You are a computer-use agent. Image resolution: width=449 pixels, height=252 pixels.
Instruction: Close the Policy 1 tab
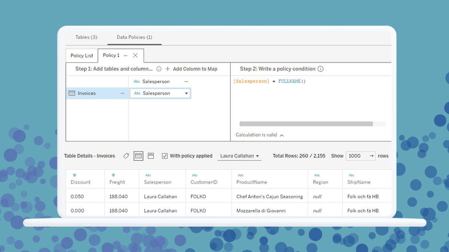click(x=135, y=56)
